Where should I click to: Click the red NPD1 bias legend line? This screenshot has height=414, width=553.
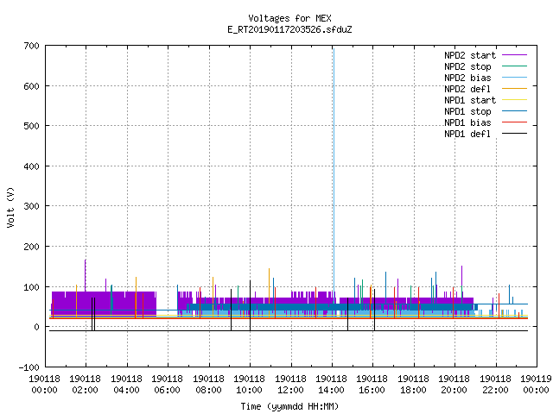pos(515,122)
